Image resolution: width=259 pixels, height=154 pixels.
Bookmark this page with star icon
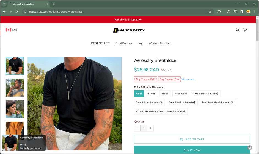[x=210, y=12]
